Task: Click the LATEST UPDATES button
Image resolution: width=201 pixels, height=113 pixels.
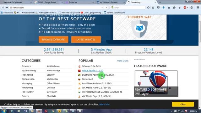Action: (x=86, y=40)
